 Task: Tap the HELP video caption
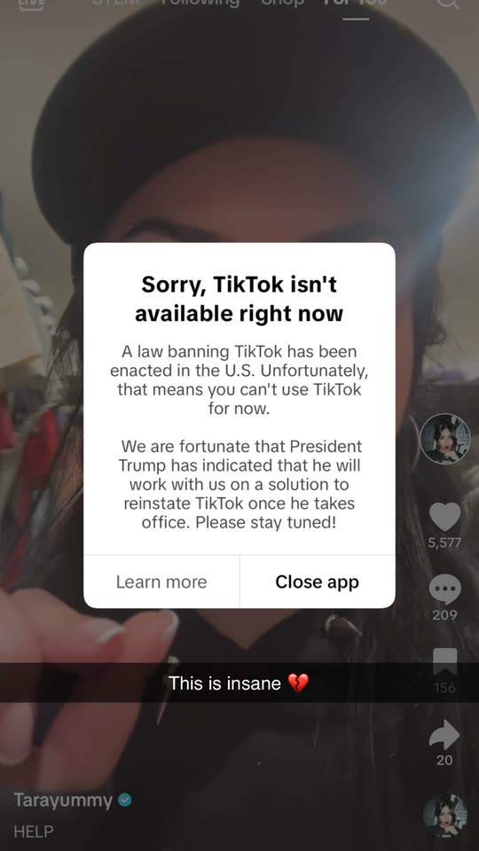[x=34, y=831]
